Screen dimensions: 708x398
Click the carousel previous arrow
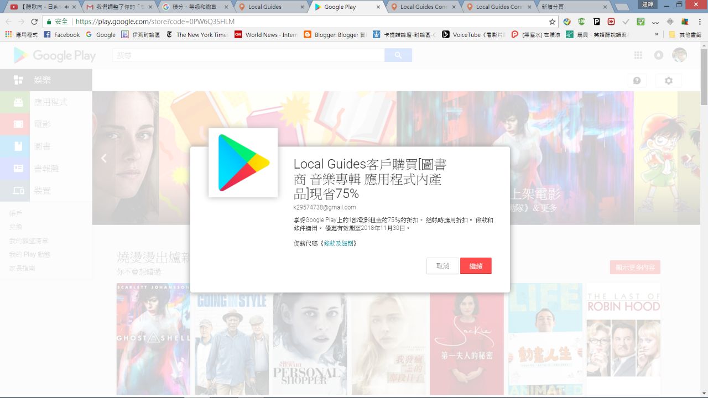tap(104, 158)
